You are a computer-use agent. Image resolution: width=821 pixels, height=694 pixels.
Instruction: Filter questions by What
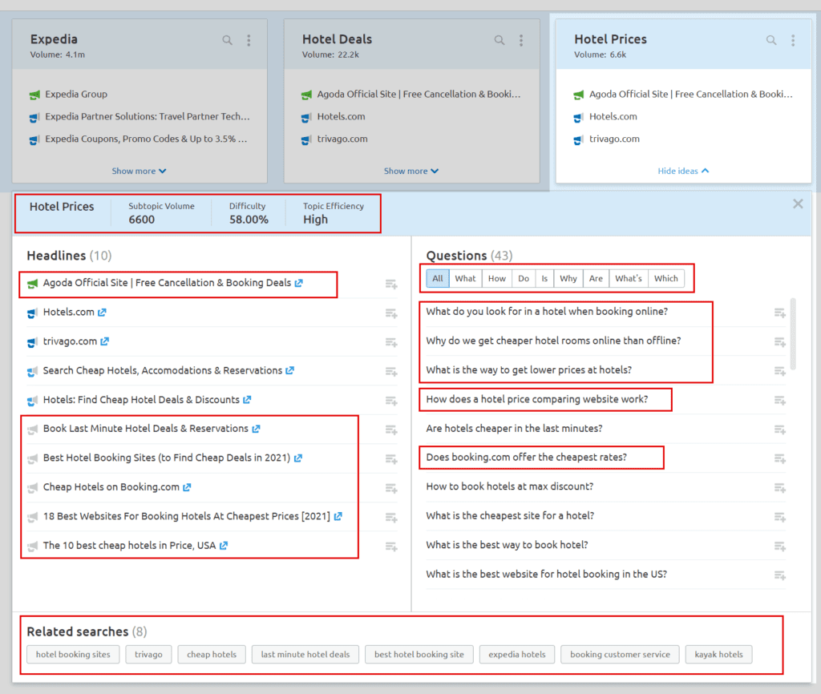click(x=465, y=278)
